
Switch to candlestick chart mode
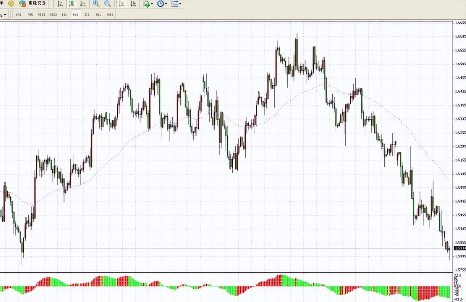[72, 4]
